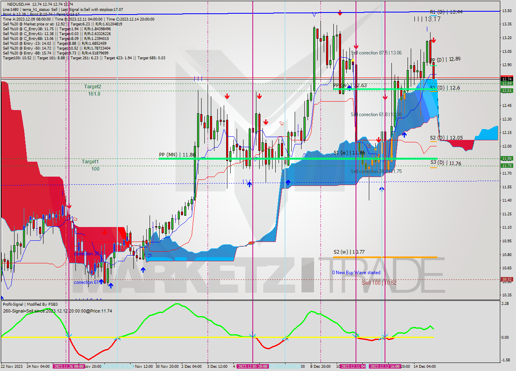
Task: Select the 2023.12.12 16:00 date marker
Action: (385, 367)
